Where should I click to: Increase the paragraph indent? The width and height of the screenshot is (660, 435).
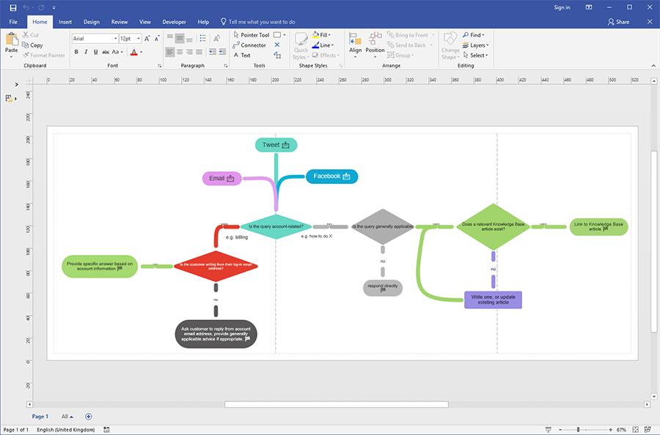(222, 52)
